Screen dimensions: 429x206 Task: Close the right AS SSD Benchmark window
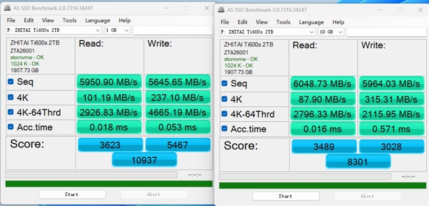[420, 10]
